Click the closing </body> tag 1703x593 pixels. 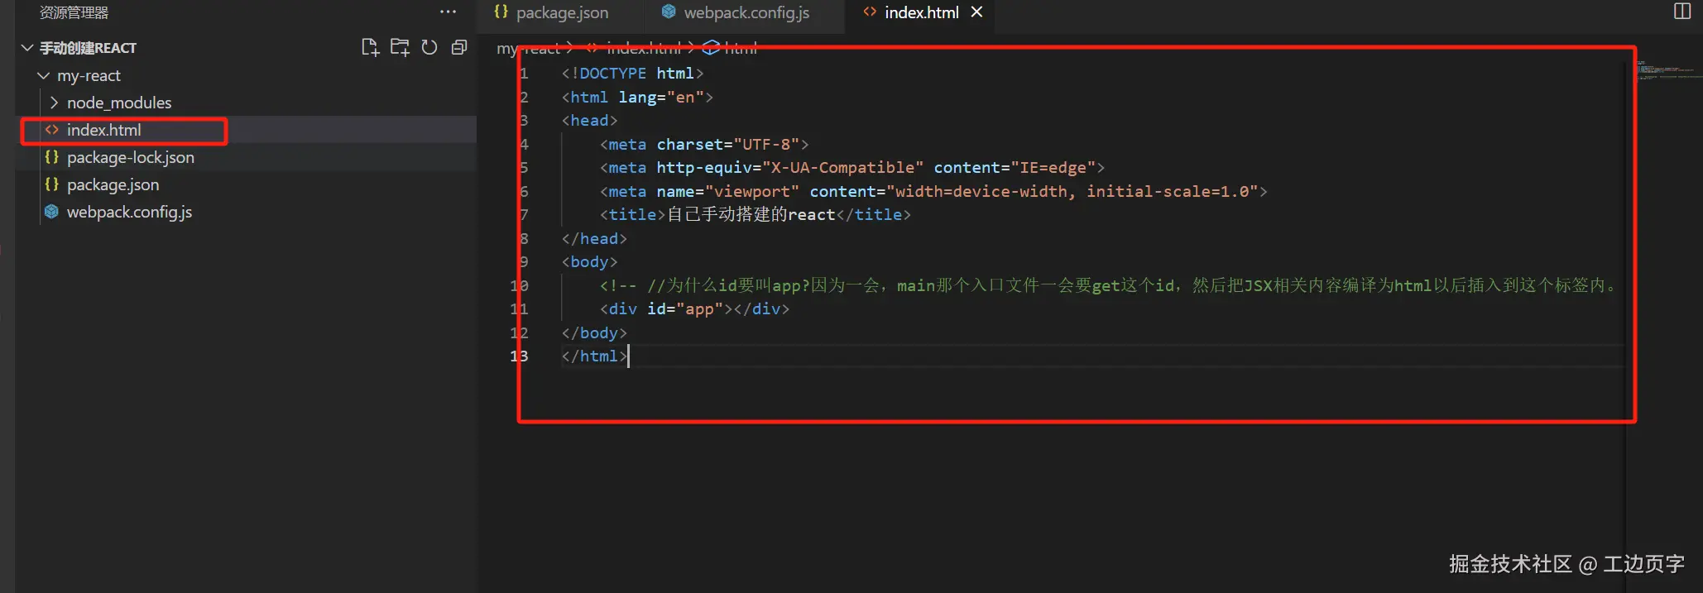(x=594, y=333)
